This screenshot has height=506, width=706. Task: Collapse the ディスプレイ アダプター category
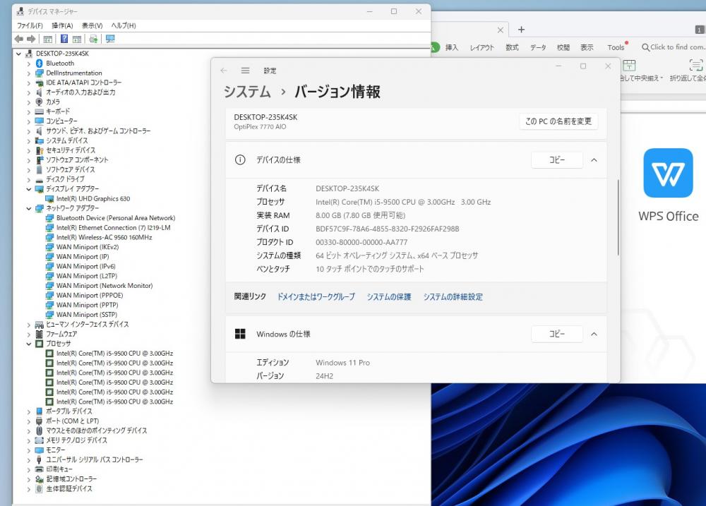pyautogui.click(x=29, y=189)
